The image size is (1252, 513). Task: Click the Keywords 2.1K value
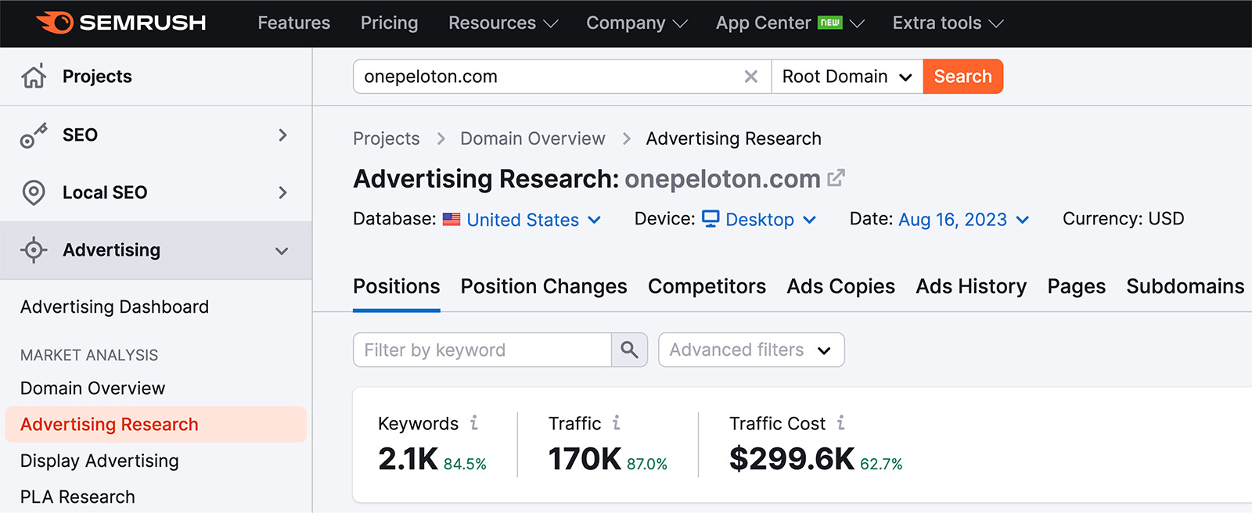[x=408, y=459]
